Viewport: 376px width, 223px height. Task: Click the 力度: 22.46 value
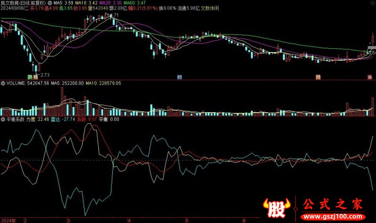point(38,119)
